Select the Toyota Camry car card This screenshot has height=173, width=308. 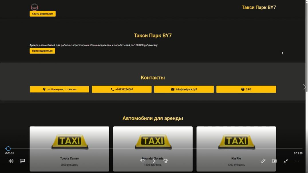[x=69, y=149]
